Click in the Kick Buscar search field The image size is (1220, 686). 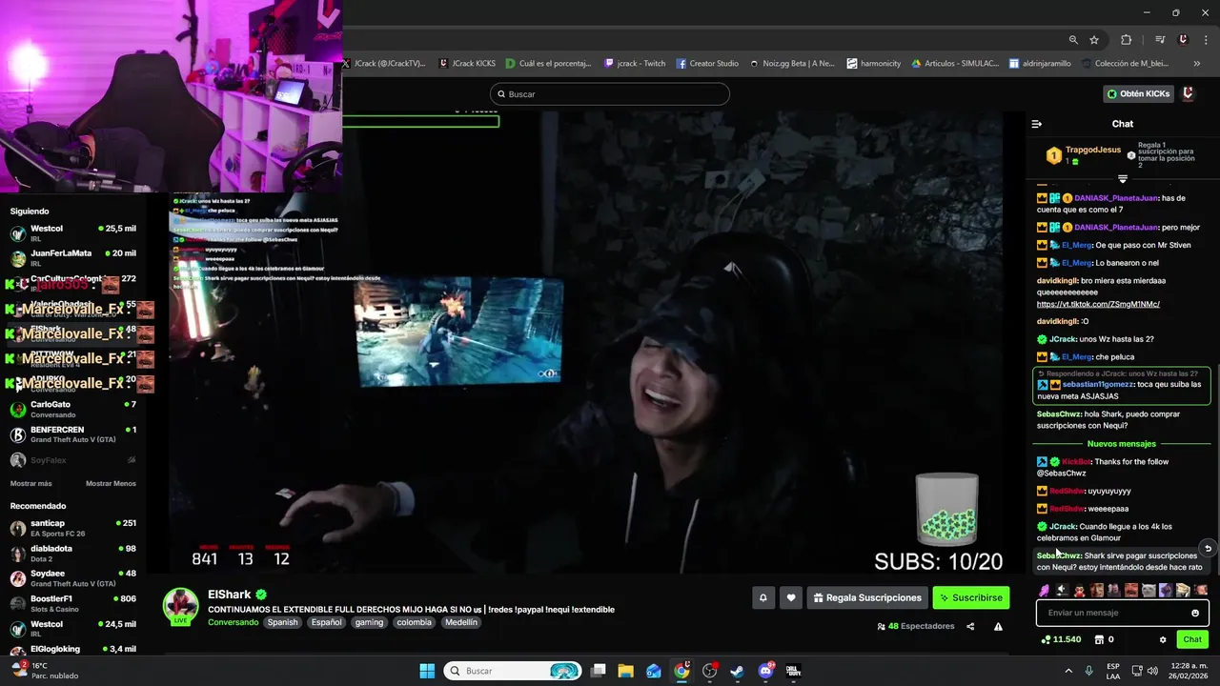[x=610, y=94]
